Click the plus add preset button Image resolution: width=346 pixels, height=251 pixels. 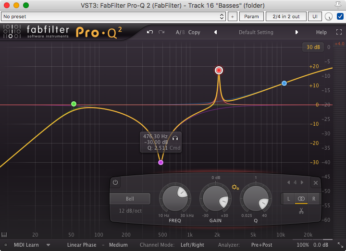(x=233, y=16)
